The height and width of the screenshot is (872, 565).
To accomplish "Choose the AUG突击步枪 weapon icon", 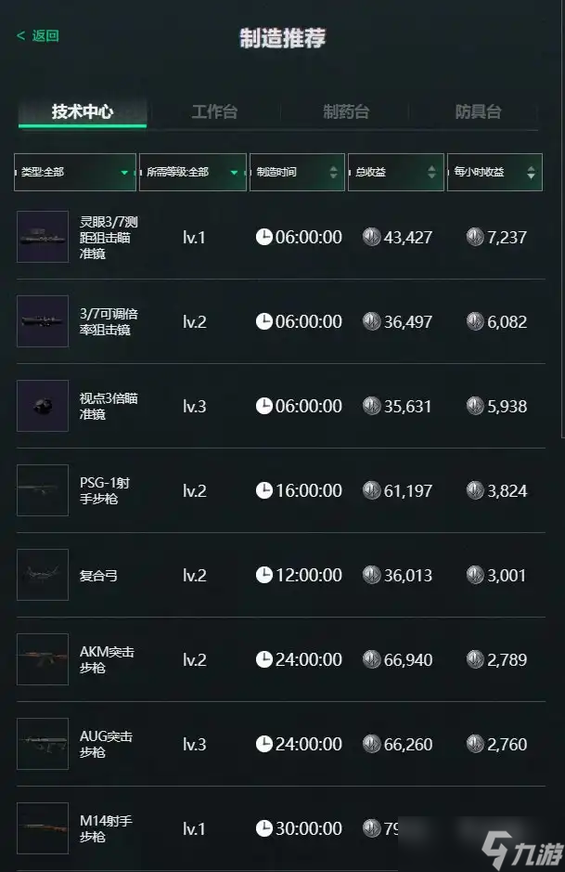I will [43, 744].
